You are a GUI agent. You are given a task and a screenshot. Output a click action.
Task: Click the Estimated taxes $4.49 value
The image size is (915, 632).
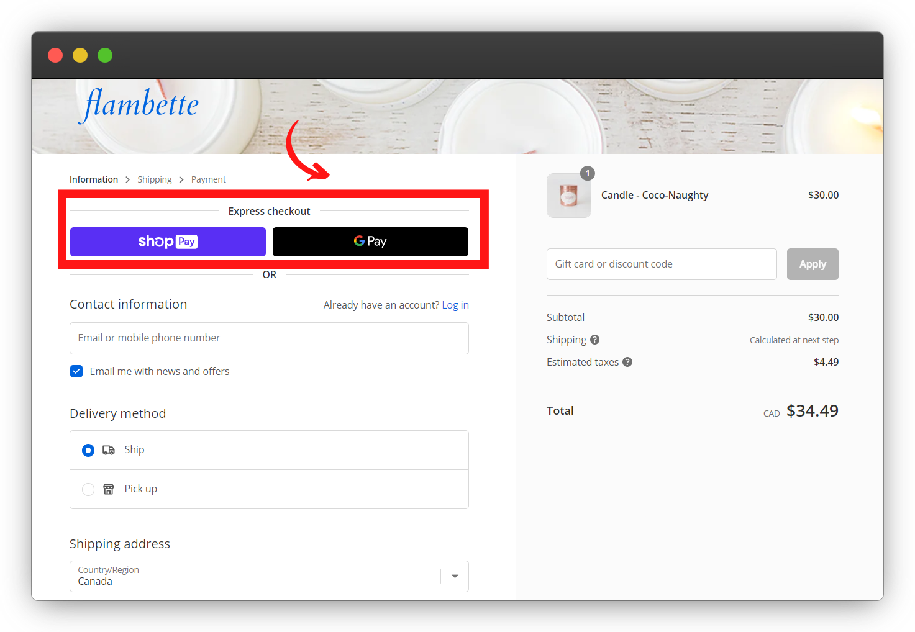tap(826, 362)
